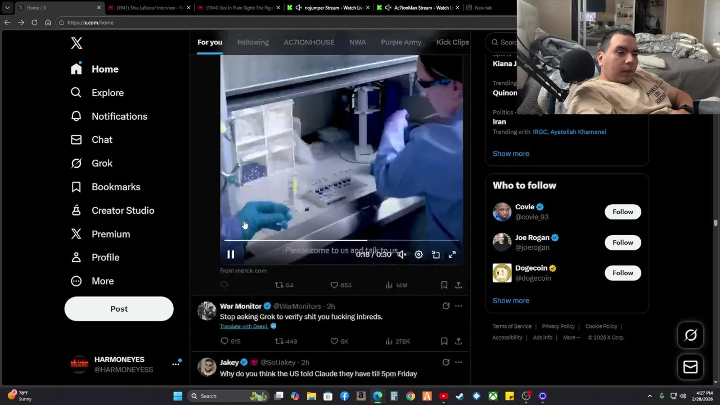Reply to War Monitor's post with 615 replies
This screenshot has height=405, width=720.
tap(230, 341)
